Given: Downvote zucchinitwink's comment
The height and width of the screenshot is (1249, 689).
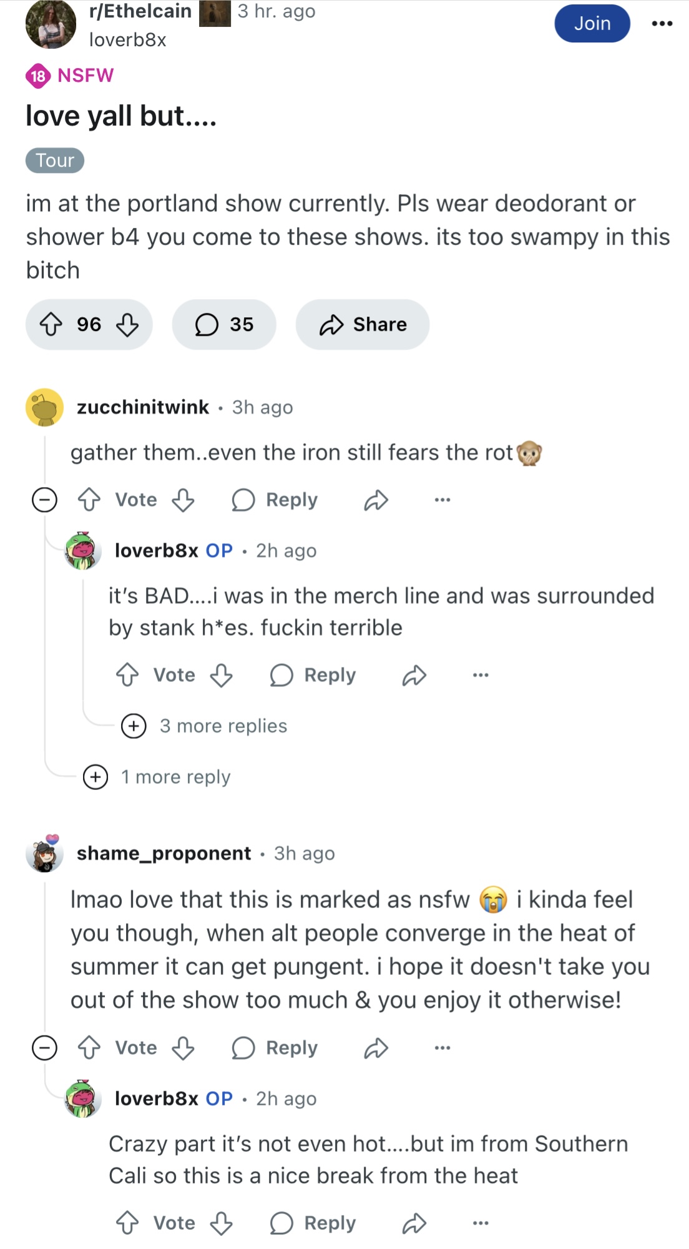Looking at the screenshot, I should (x=183, y=500).
